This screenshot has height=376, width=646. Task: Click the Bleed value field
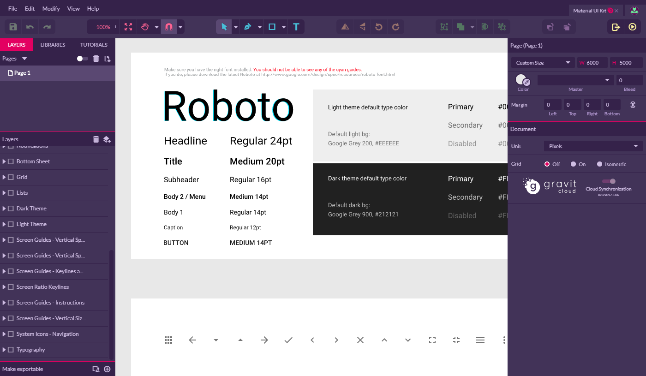[x=629, y=80]
